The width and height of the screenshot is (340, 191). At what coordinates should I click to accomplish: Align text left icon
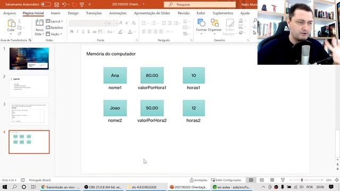(x=143, y=32)
